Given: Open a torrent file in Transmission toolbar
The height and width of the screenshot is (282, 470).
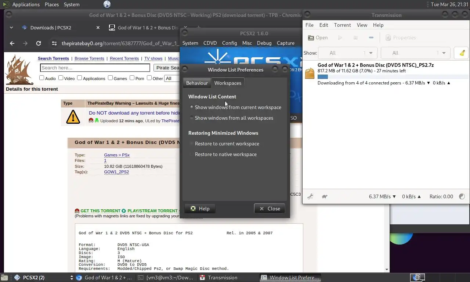Looking at the screenshot, I should pos(318,37).
